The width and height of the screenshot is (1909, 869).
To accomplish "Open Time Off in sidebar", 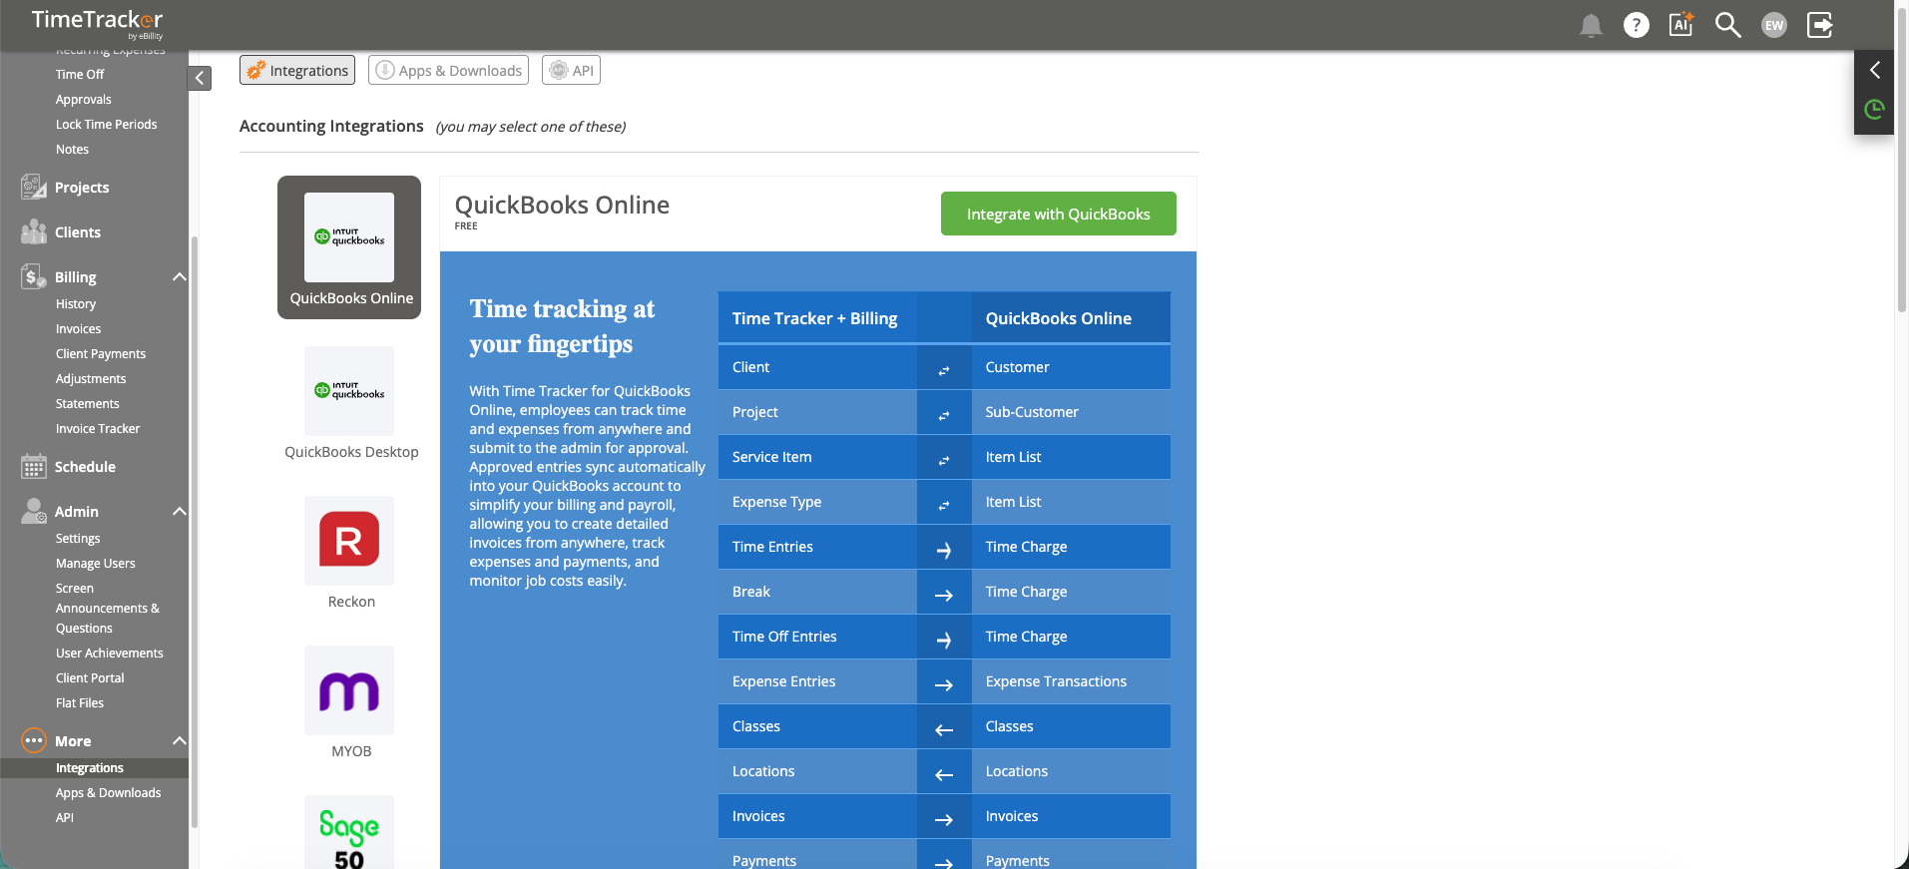I will 80,75.
